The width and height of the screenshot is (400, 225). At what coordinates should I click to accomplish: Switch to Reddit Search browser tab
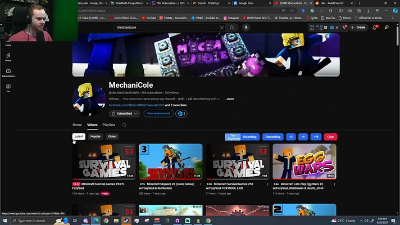pos(334,3)
